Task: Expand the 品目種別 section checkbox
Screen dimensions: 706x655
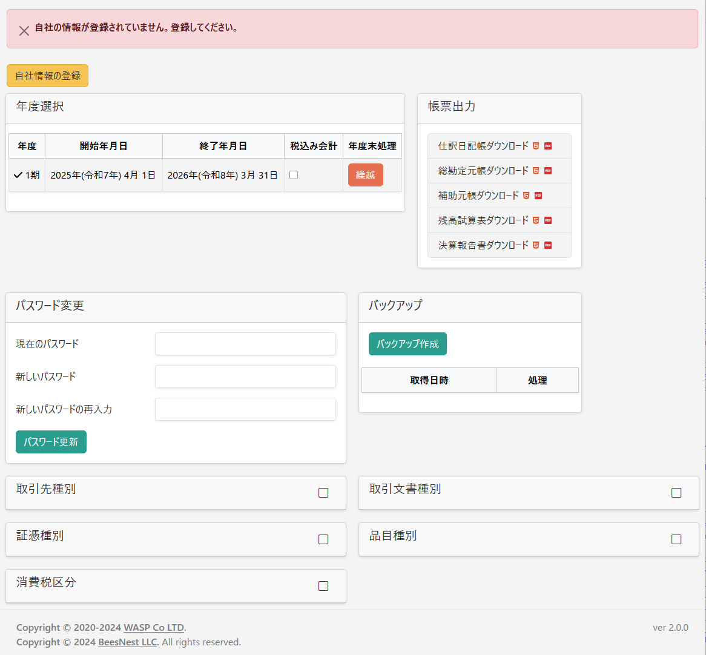Action: click(676, 539)
